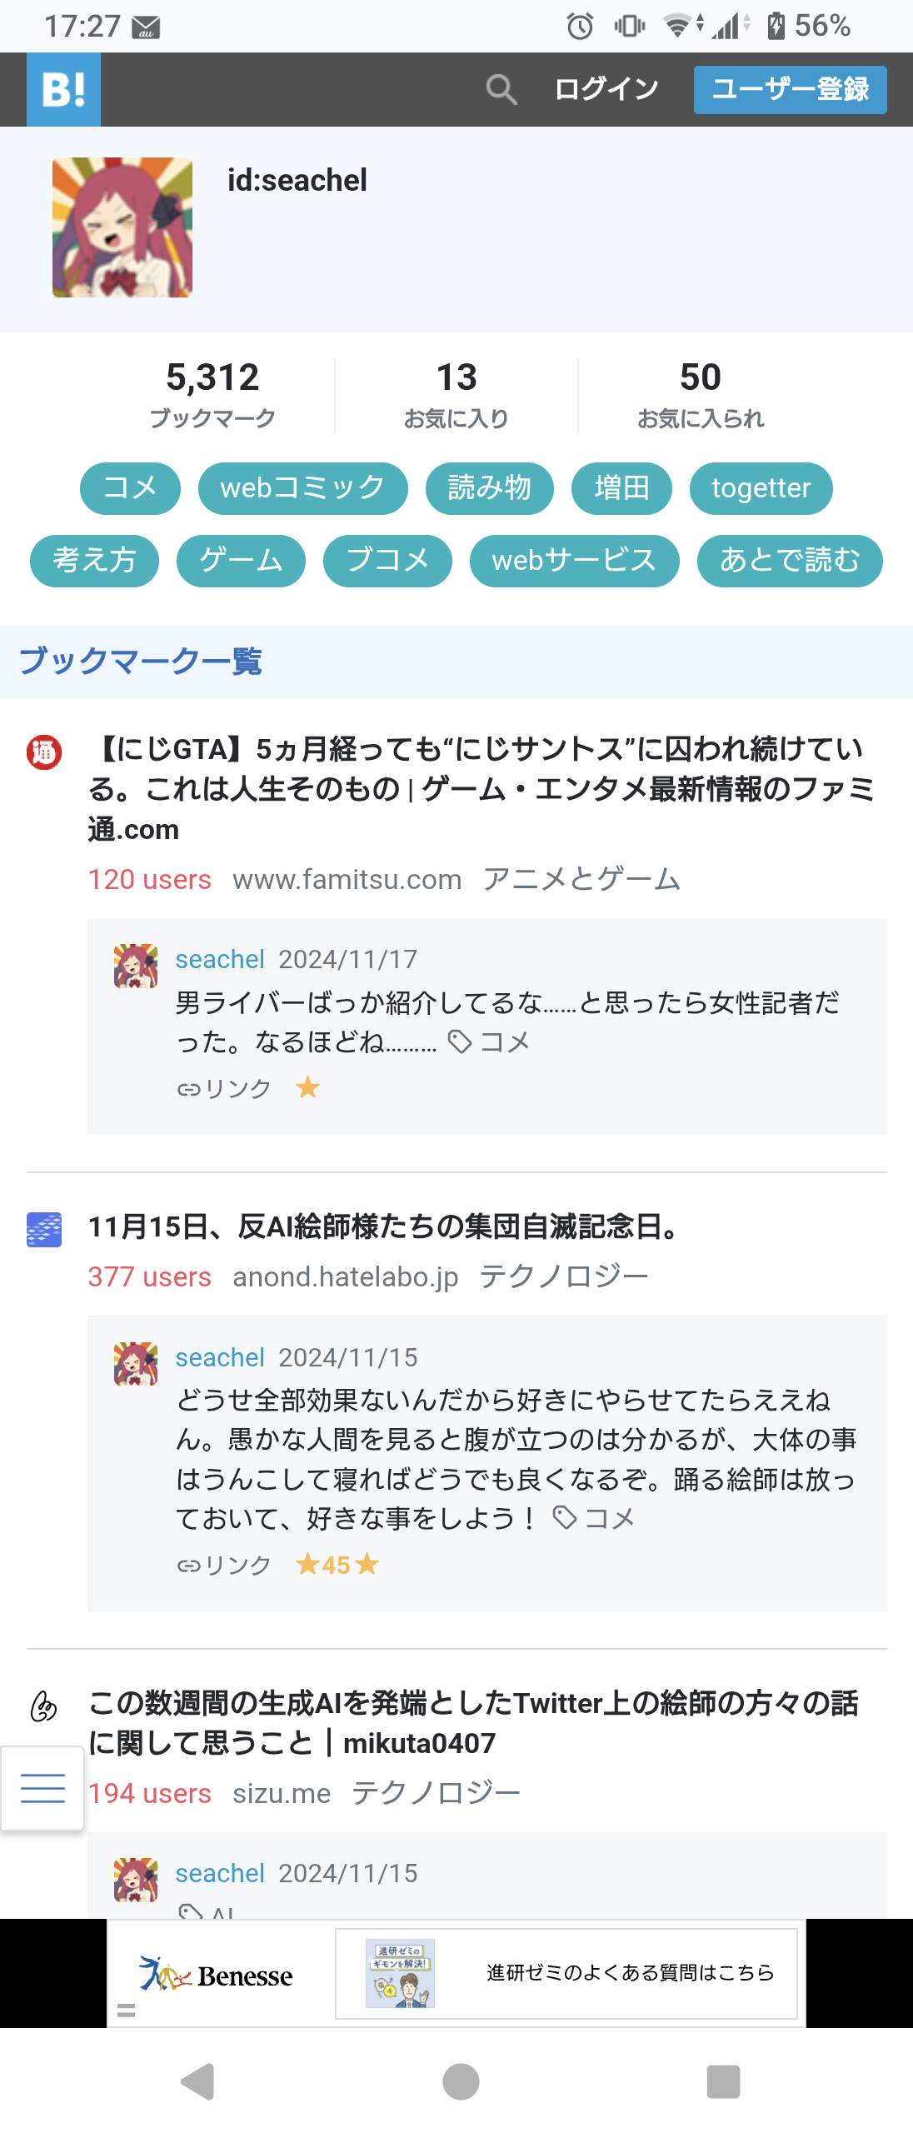Tap the Hatena Bookmark B! logo

[63, 89]
